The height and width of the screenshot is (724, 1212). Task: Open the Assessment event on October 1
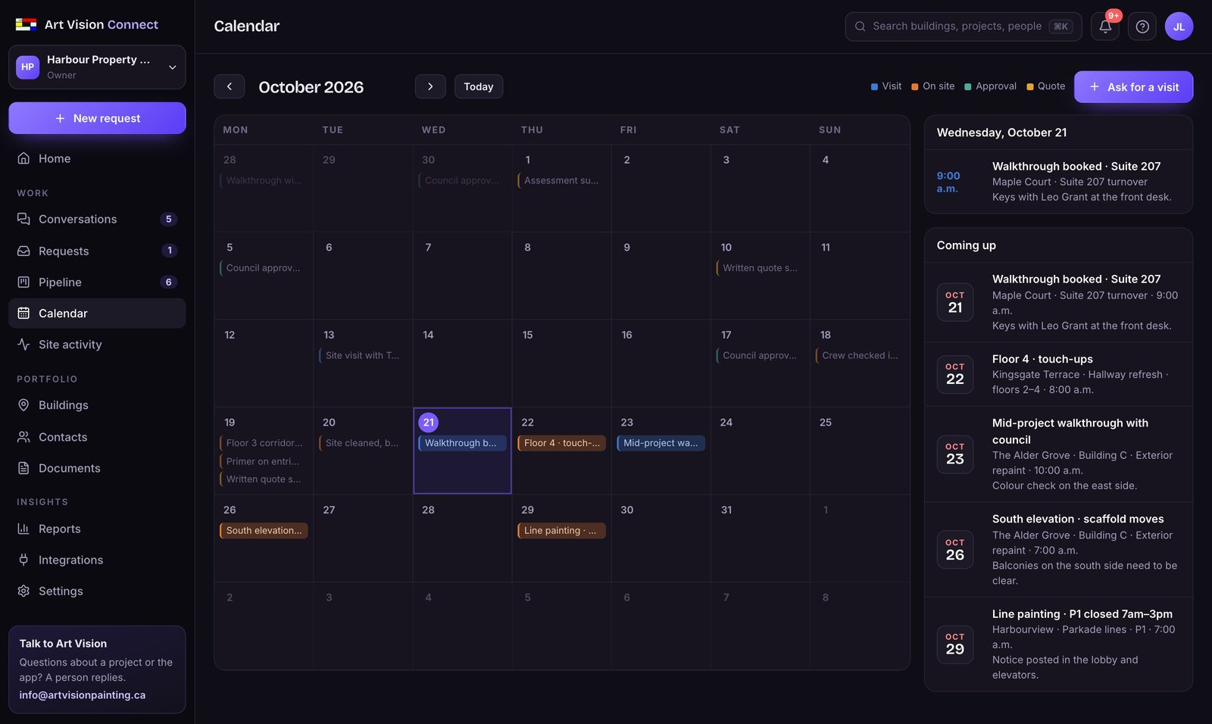561,180
